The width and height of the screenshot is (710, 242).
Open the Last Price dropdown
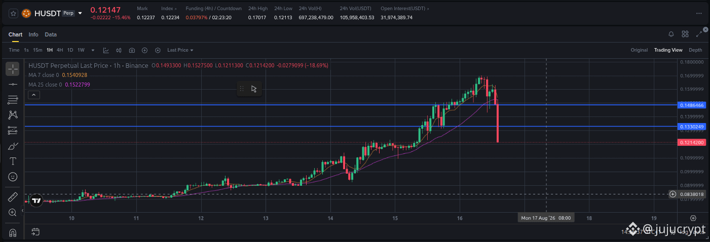180,50
